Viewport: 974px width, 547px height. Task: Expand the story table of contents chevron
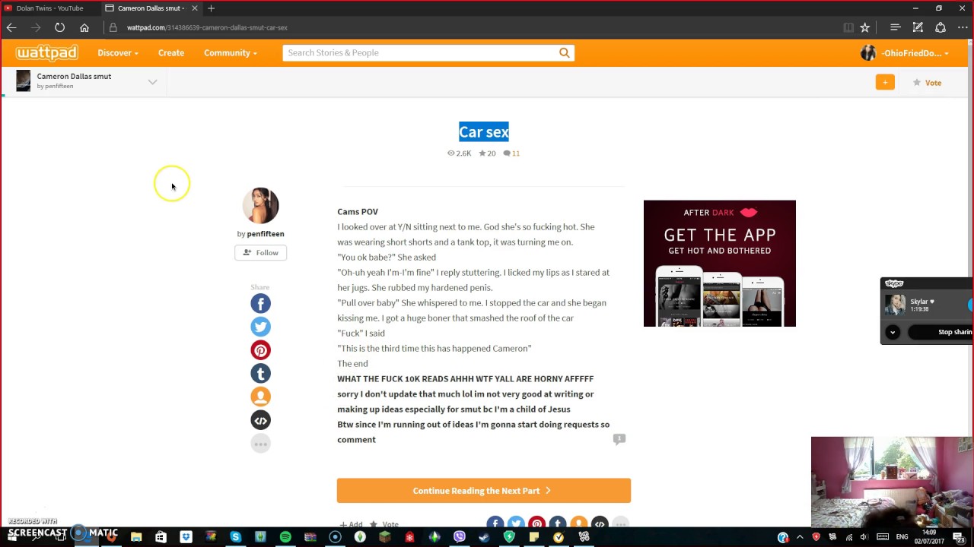(152, 82)
